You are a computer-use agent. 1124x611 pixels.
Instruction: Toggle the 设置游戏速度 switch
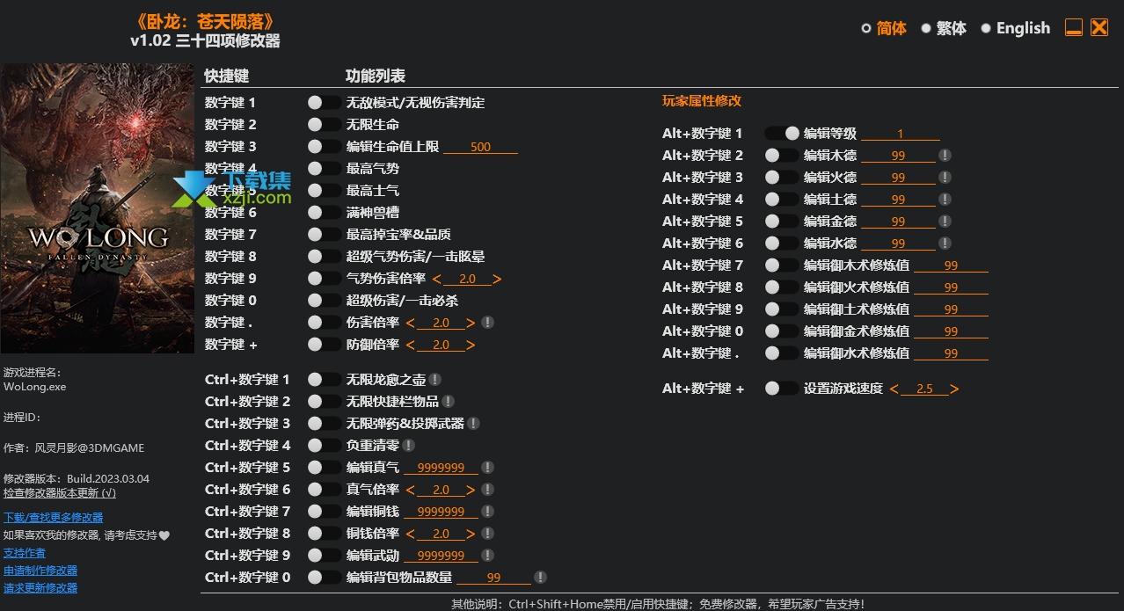782,389
